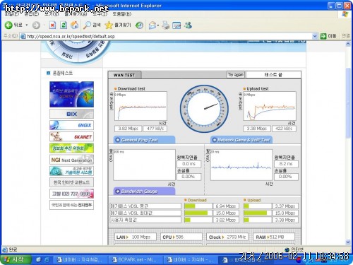
Task: Open Search with the magnifier icon
Action: (87, 25)
